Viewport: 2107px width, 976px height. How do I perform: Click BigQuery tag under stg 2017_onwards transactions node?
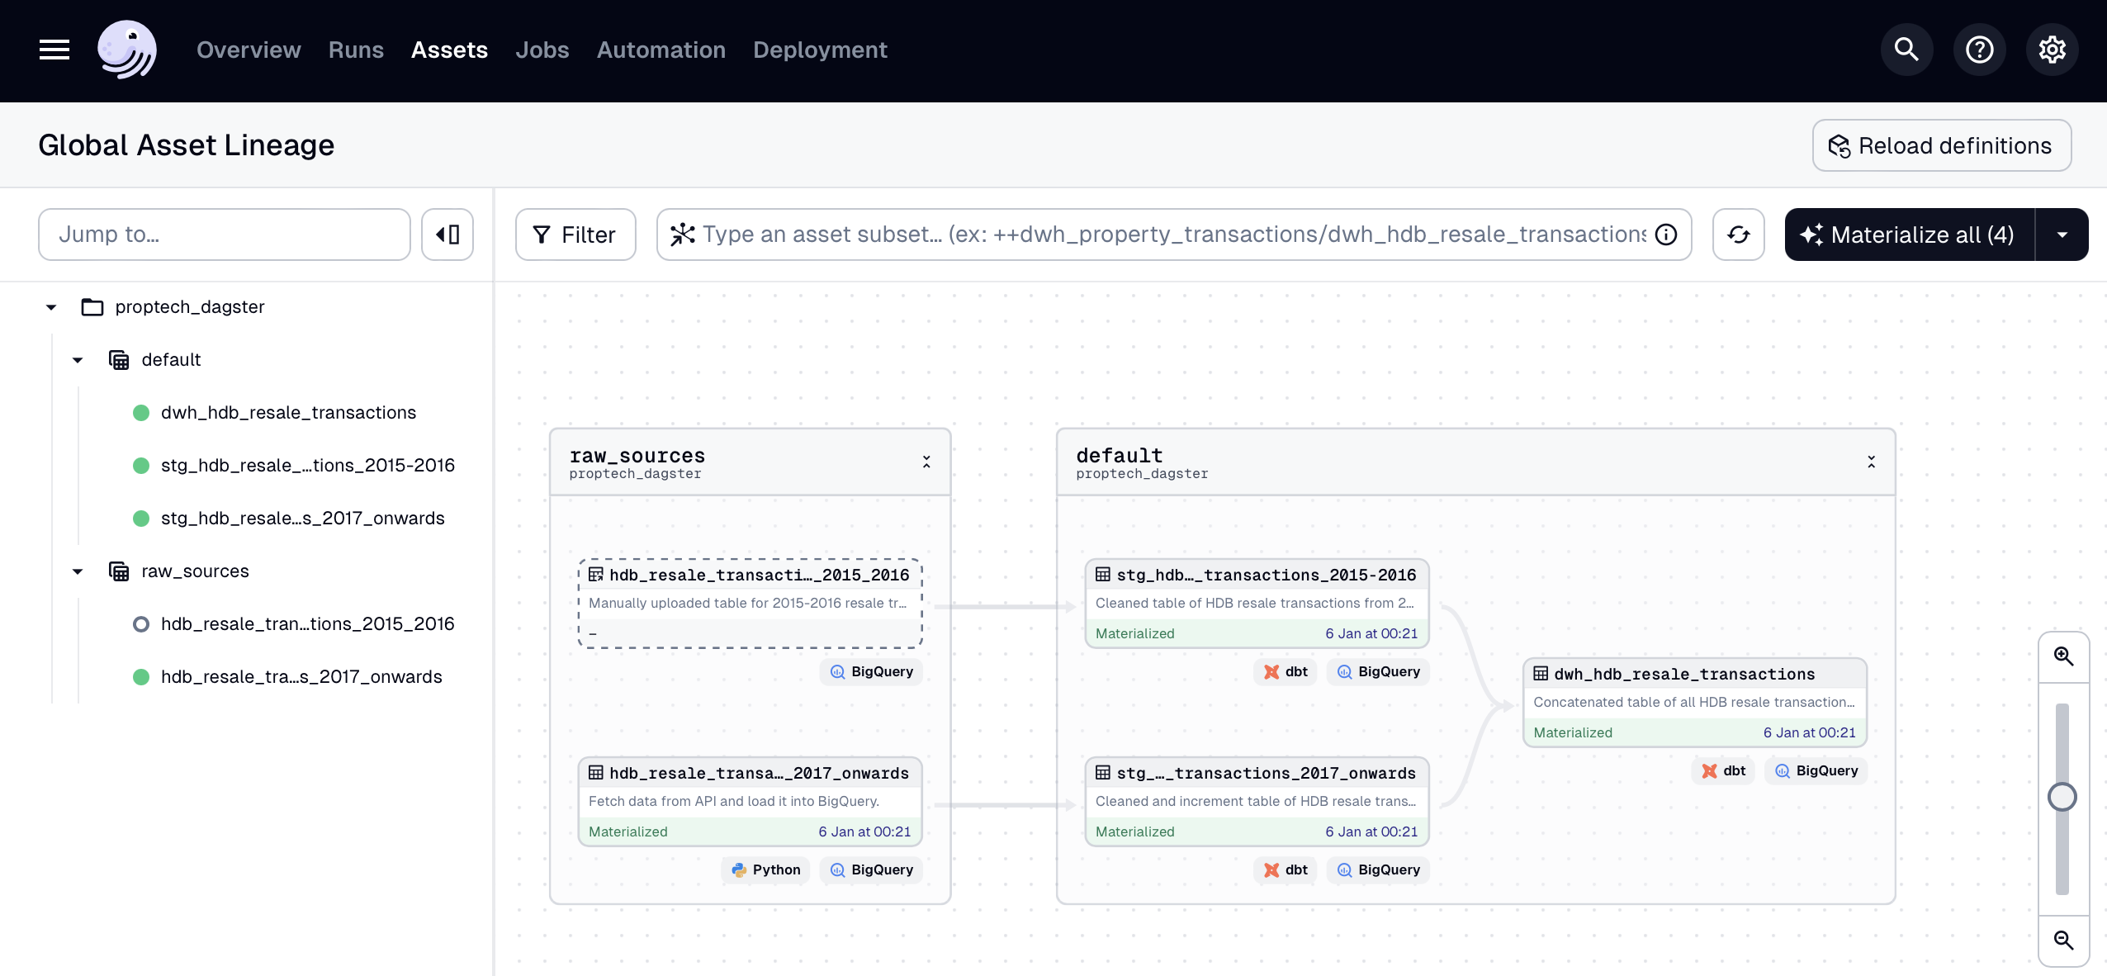1378,869
